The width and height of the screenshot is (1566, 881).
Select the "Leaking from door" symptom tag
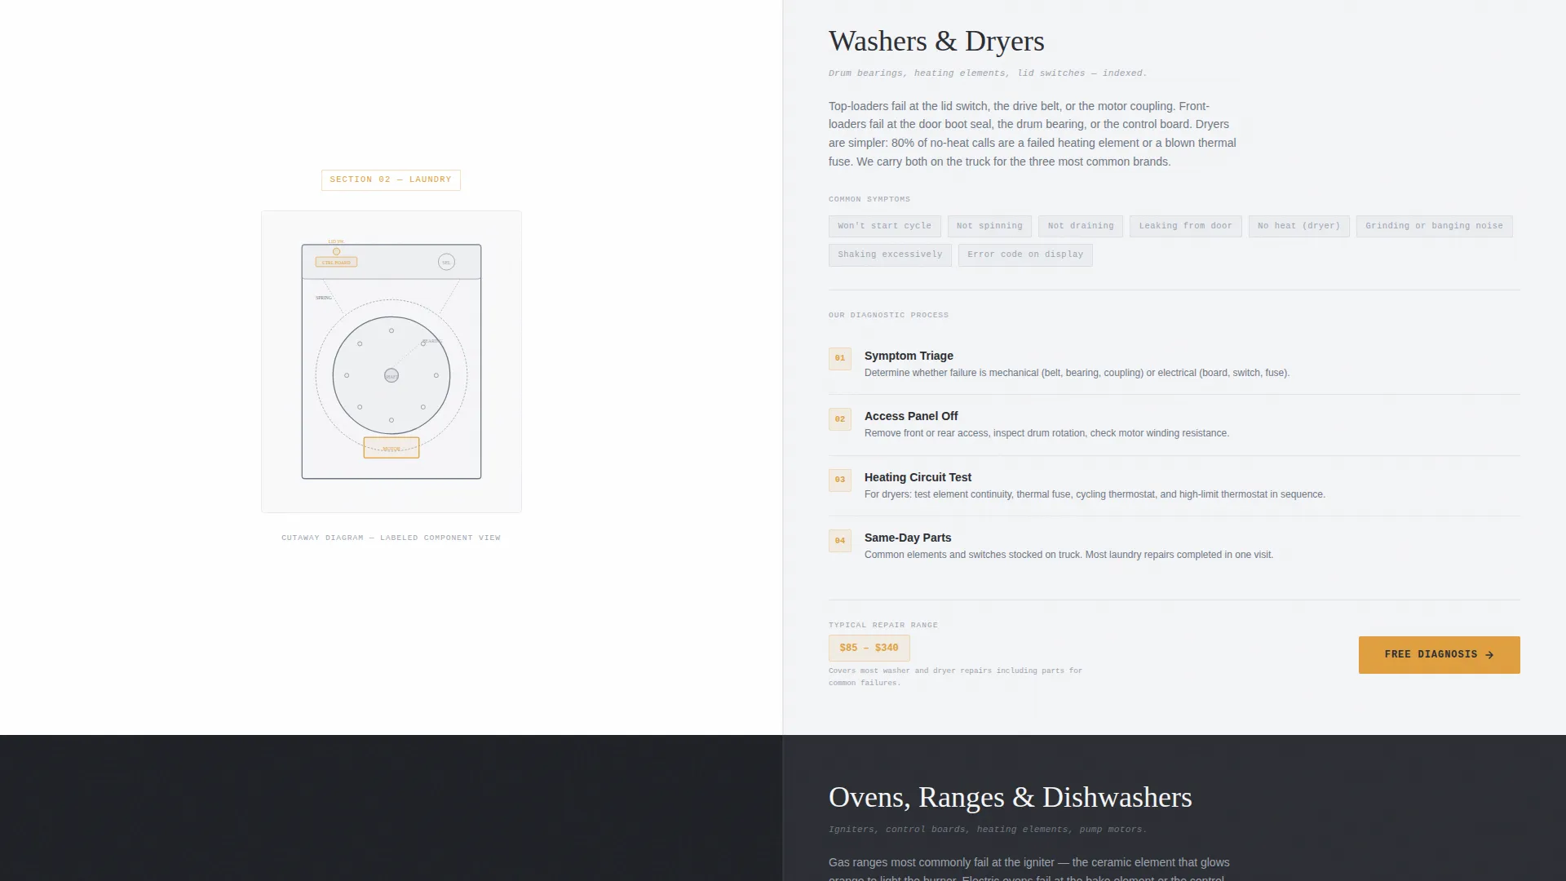pyautogui.click(x=1185, y=226)
